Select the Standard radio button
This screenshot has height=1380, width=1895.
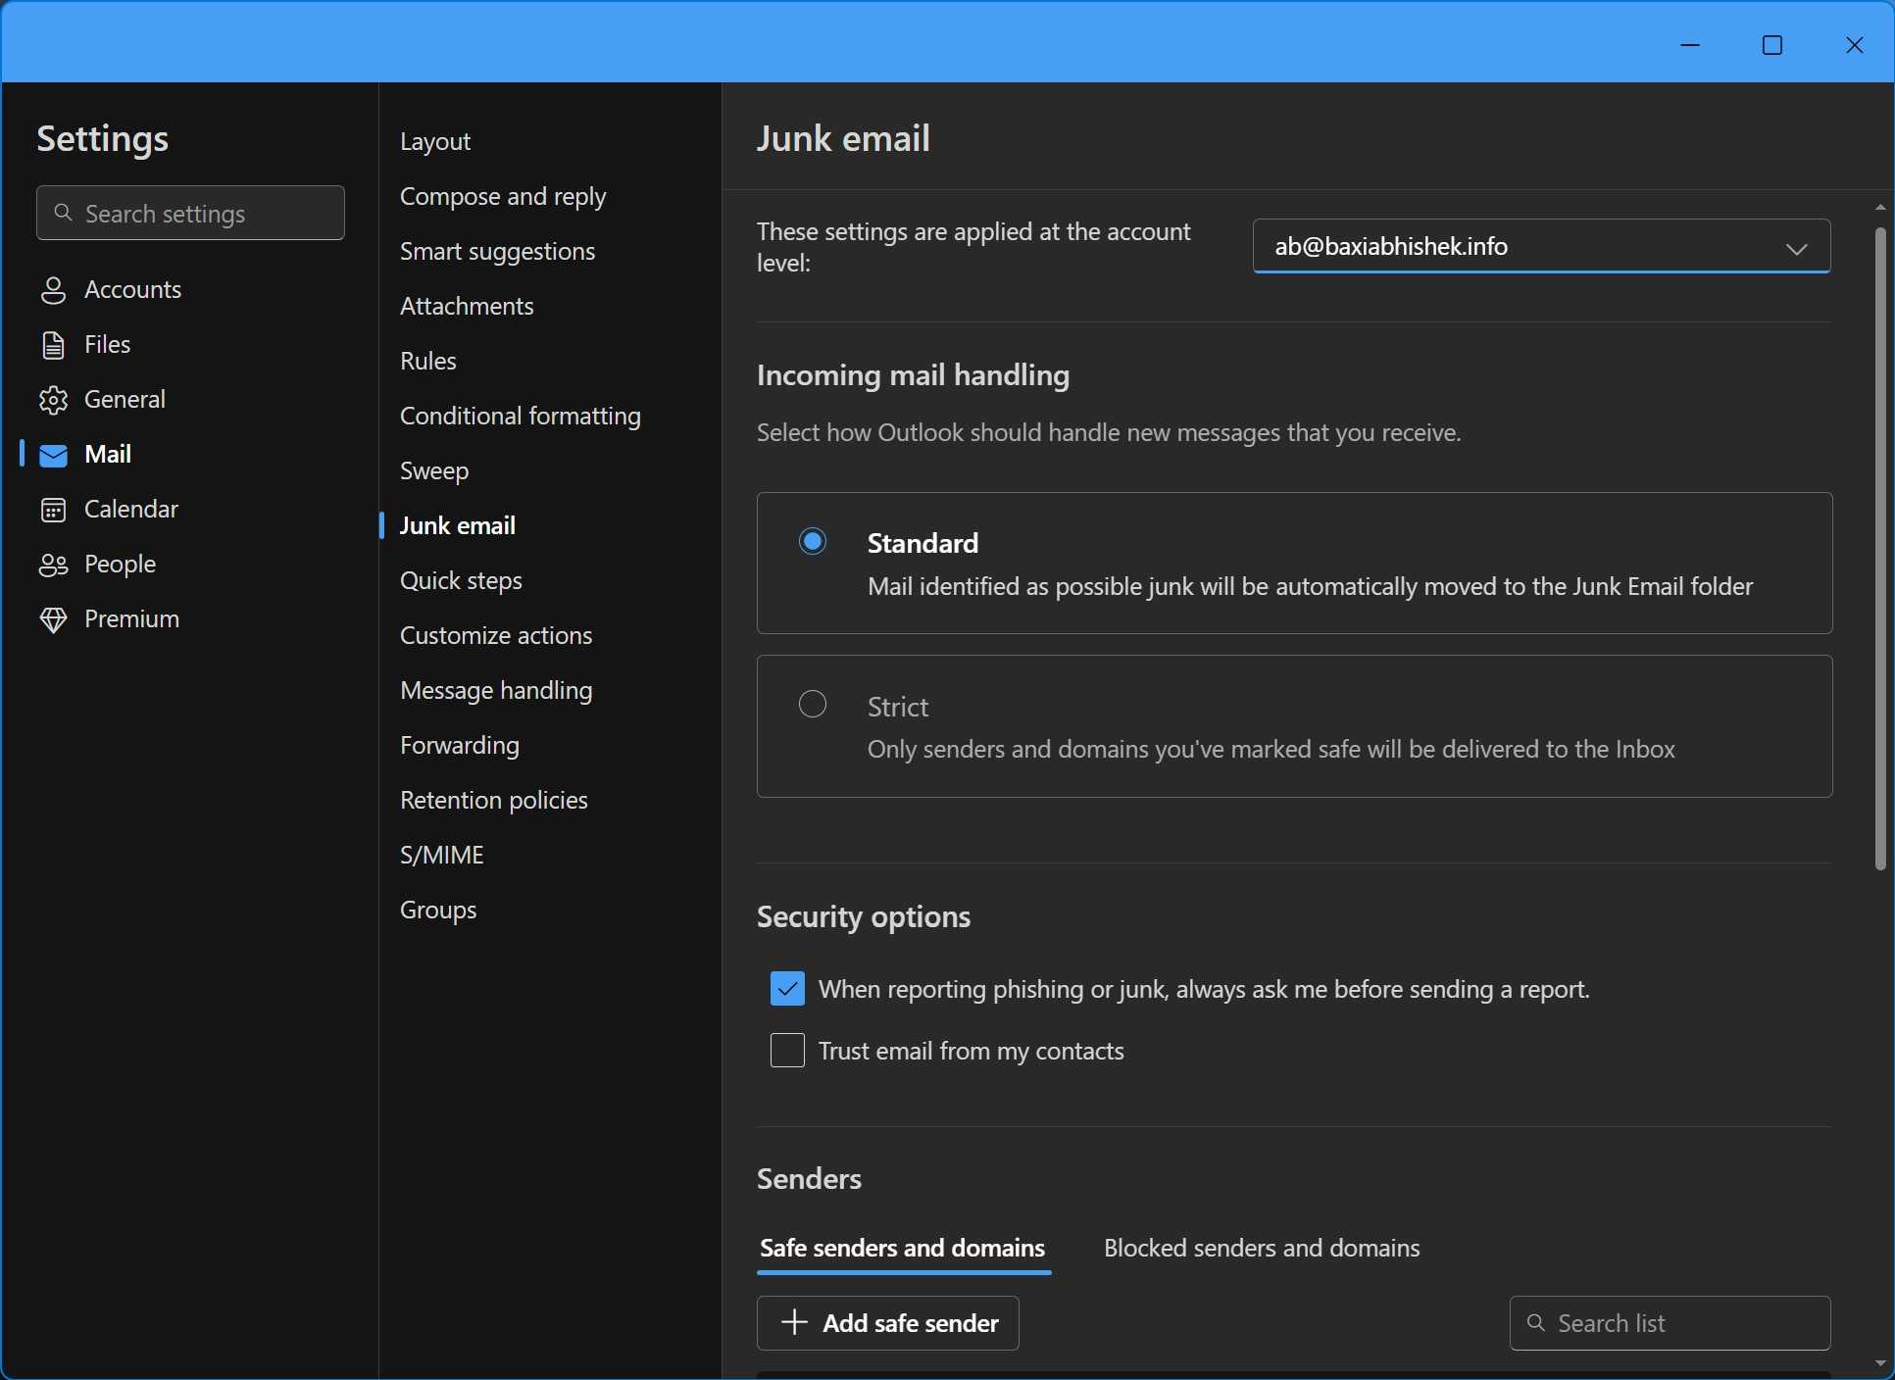pos(813,541)
